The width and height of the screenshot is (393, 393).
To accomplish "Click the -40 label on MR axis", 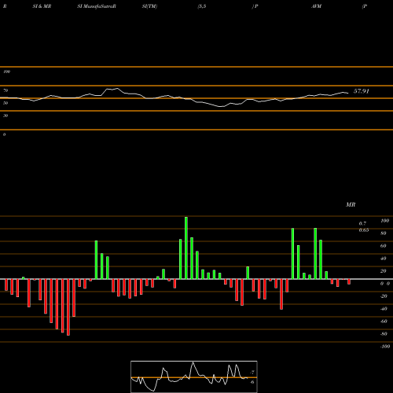I will (384, 309).
